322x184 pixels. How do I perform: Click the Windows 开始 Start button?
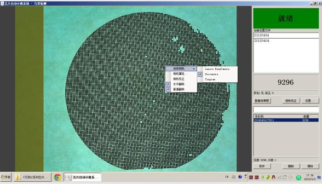click(x=6, y=177)
